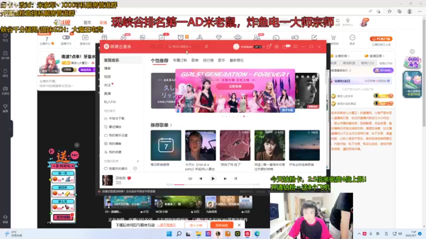Dismiss the bottom prompt bar with X
Screen dimensions: 426x239
click(x=239, y=225)
